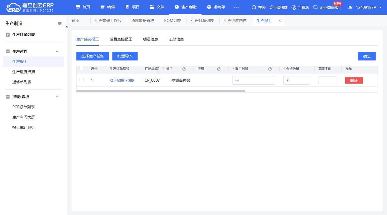Click the 空调遥控器 cell

click(181, 80)
